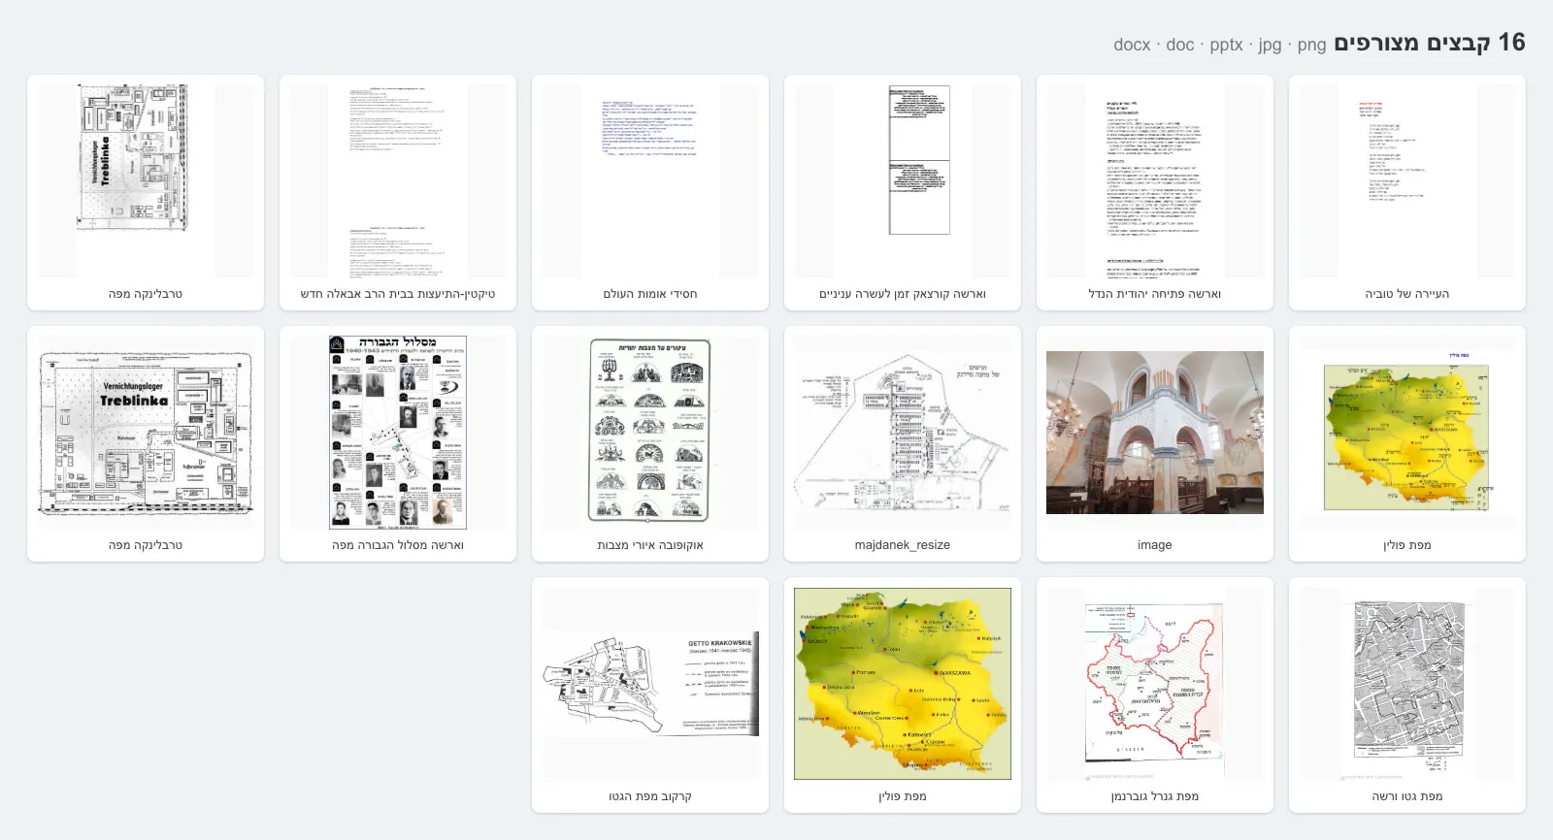Click the 'אוקופובה איורי מצבות' file name
The width and height of the screenshot is (1553, 840).
coord(650,545)
